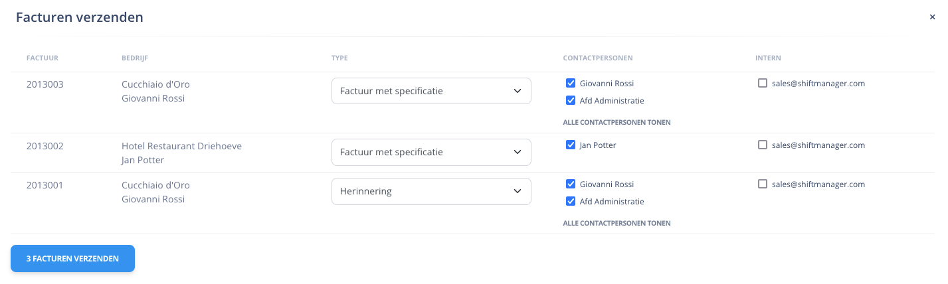Click the 3 Facturen verzenden button
The image size is (948, 284).
[x=72, y=259]
